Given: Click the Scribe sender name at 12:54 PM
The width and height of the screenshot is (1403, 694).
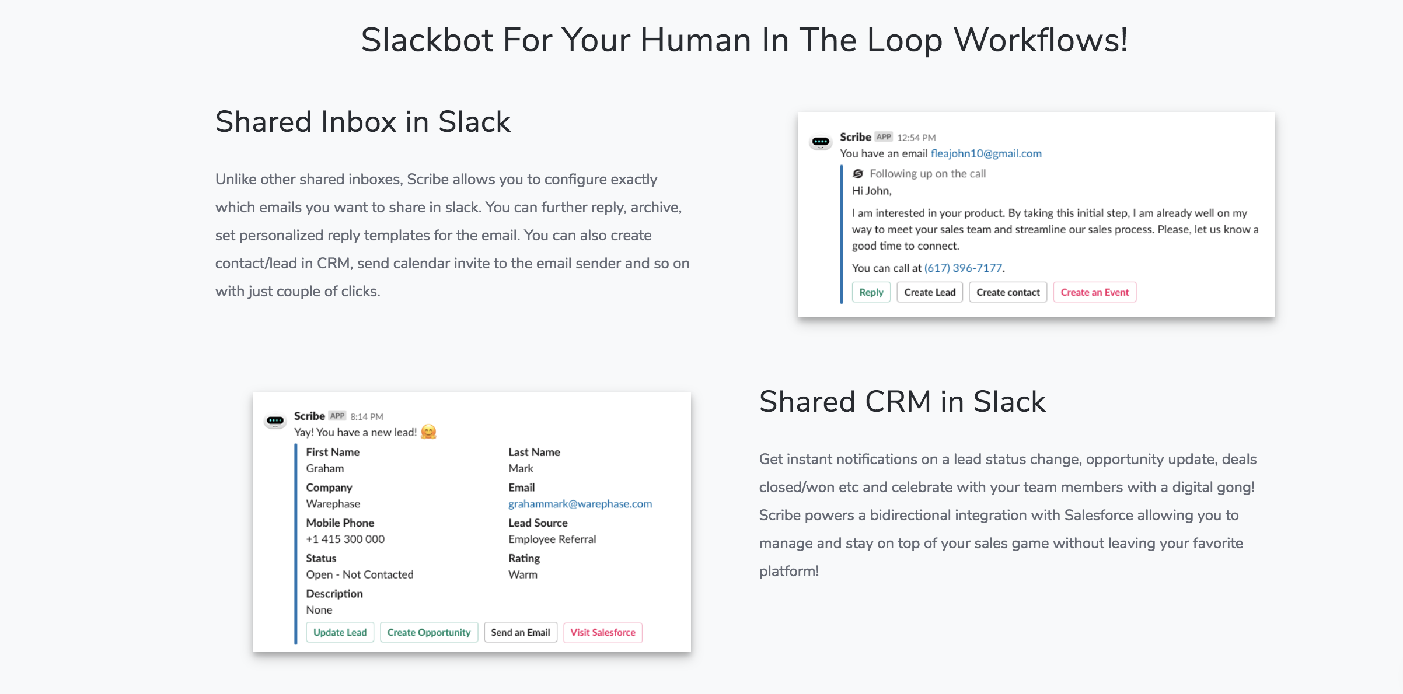Looking at the screenshot, I should coord(855,137).
